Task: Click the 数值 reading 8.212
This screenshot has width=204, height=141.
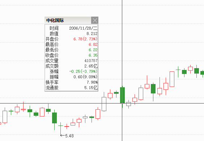Action: coord(92,34)
